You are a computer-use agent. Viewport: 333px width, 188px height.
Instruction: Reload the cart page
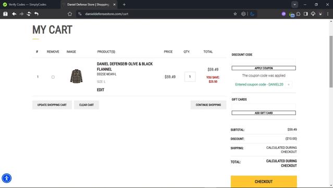[x=29, y=14]
